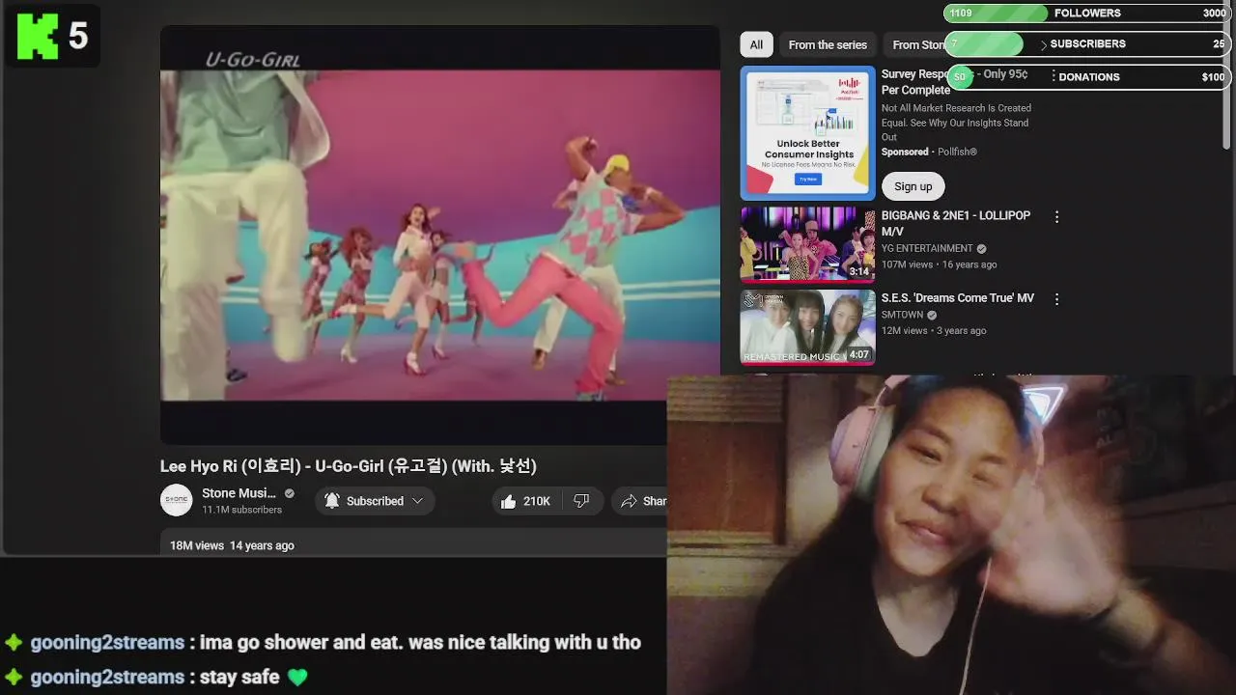Click the Survey Responses ad headline

tap(954, 82)
